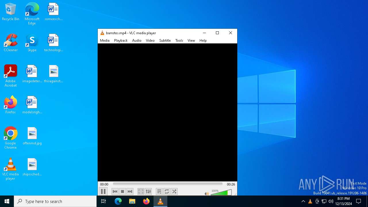Open the clock and calendar

coord(344,201)
